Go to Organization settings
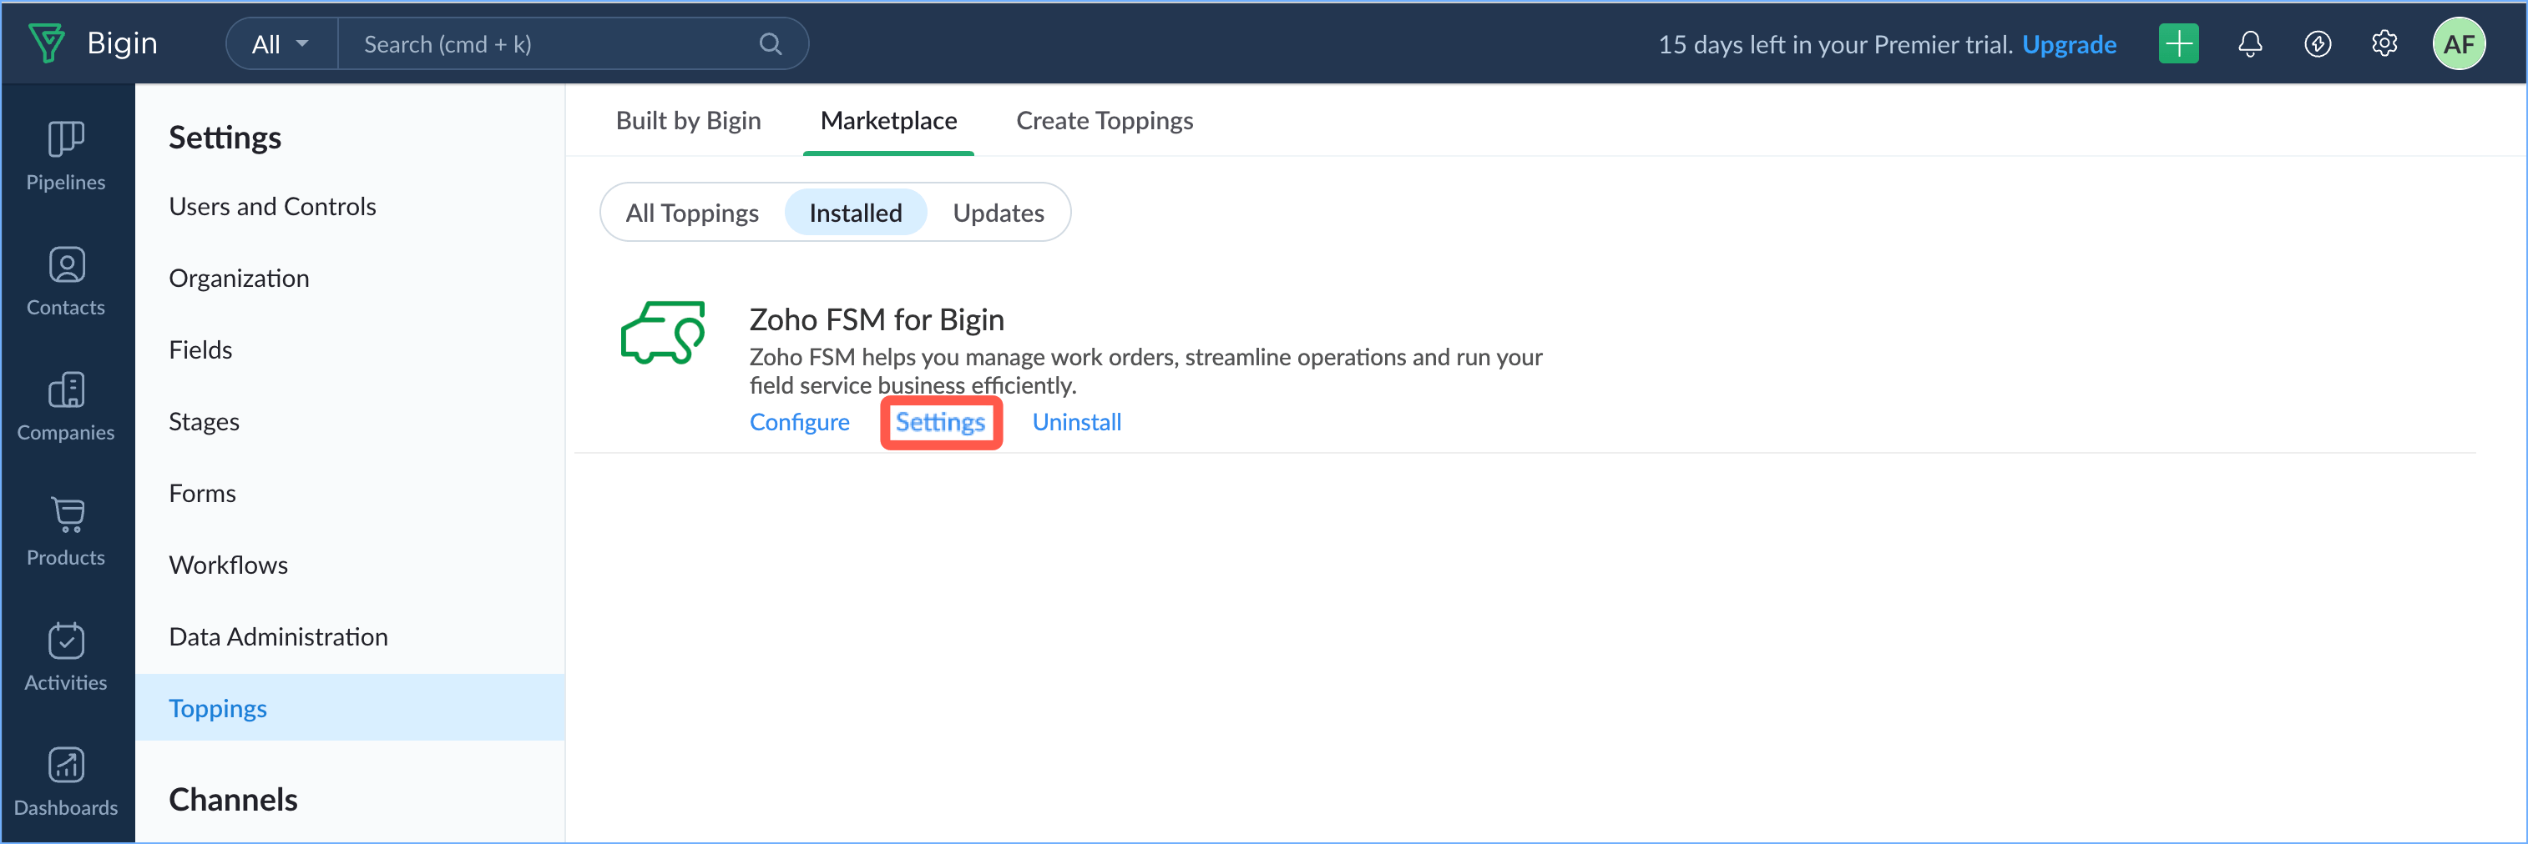This screenshot has width=2528, height=844. pos(239,279)
